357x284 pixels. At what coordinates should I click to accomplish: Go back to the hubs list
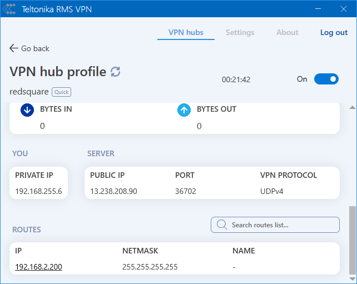[x=29, y=48]
